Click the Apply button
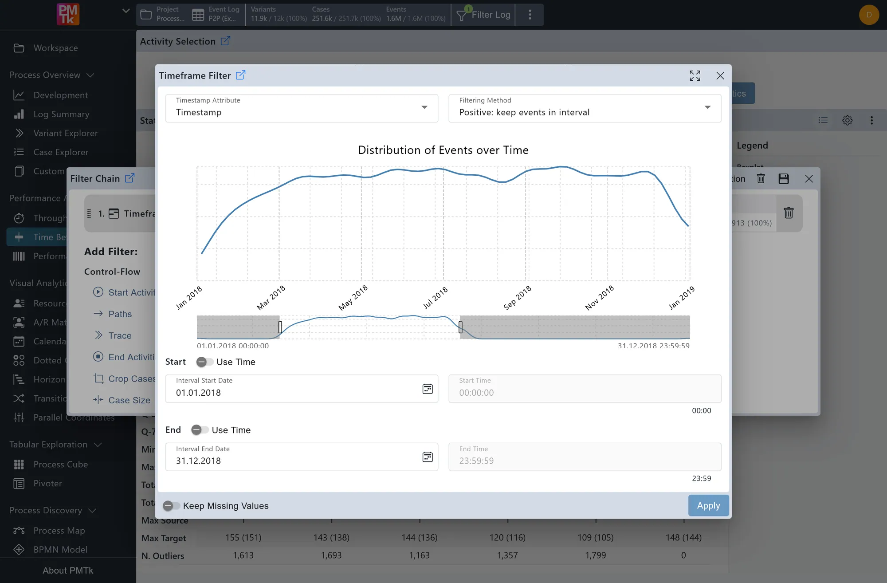The width and height of the screenshot is (887, 583). coord(708,505)
